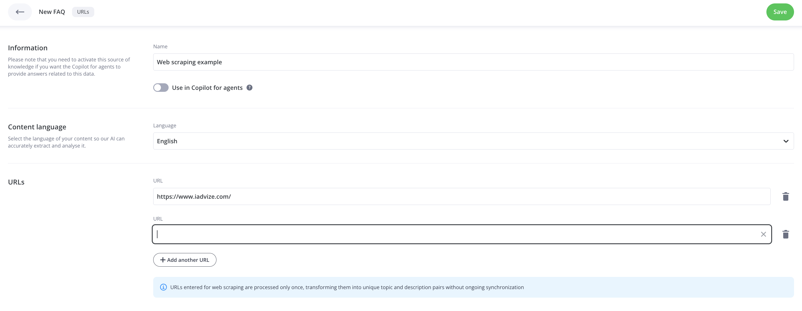Enable Use in Copilot for agents toggle

pyautogui.click(x=161, y=88)
